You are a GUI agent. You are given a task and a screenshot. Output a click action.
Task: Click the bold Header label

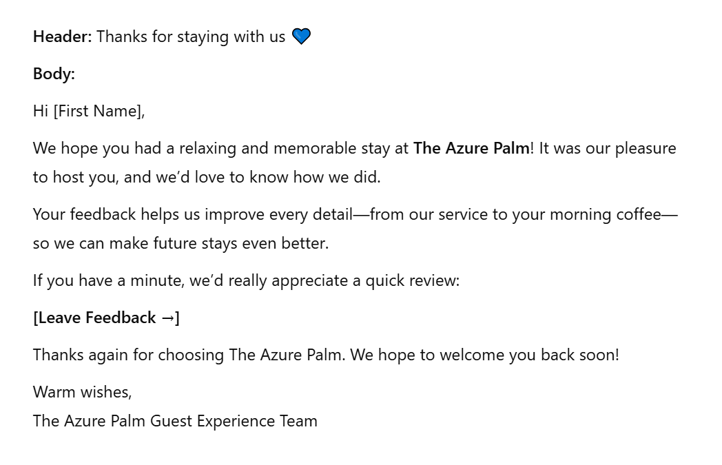click(63, 37)
